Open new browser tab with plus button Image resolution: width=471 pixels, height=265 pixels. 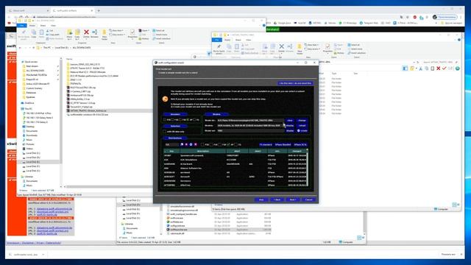pyautogui.click(x=99, y=10)
